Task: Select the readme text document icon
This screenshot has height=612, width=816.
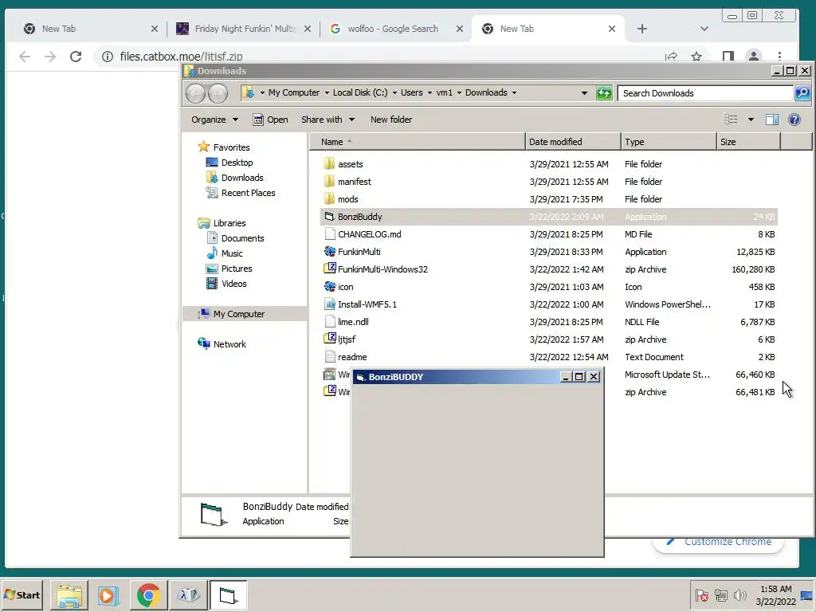Action: click(x=329, y=357)
